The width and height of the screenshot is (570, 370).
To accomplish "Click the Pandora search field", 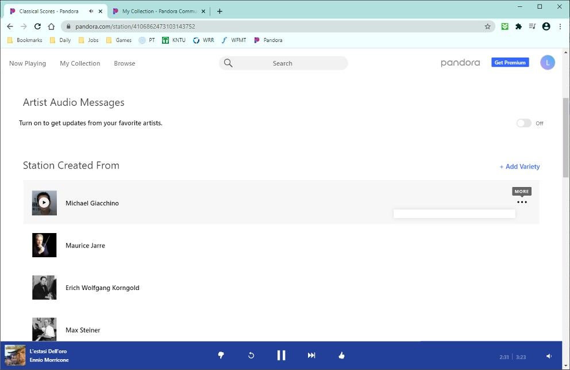I will click(x=283, y=63).
